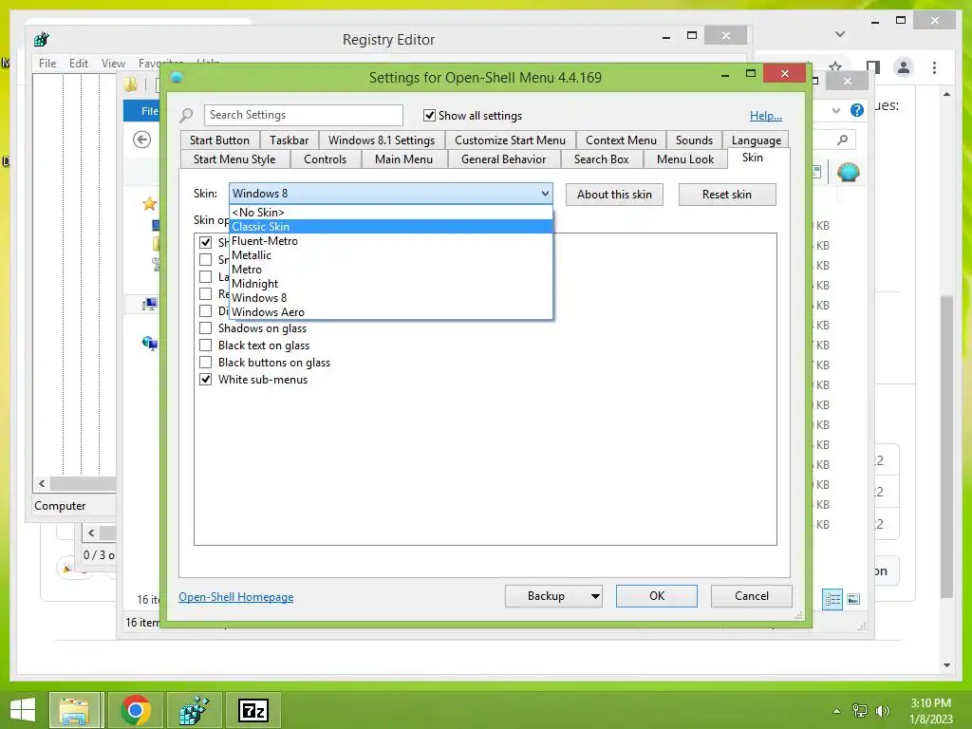
Task: Open the Edit menu in Registry Editor
Action: [x=78, y=64]
